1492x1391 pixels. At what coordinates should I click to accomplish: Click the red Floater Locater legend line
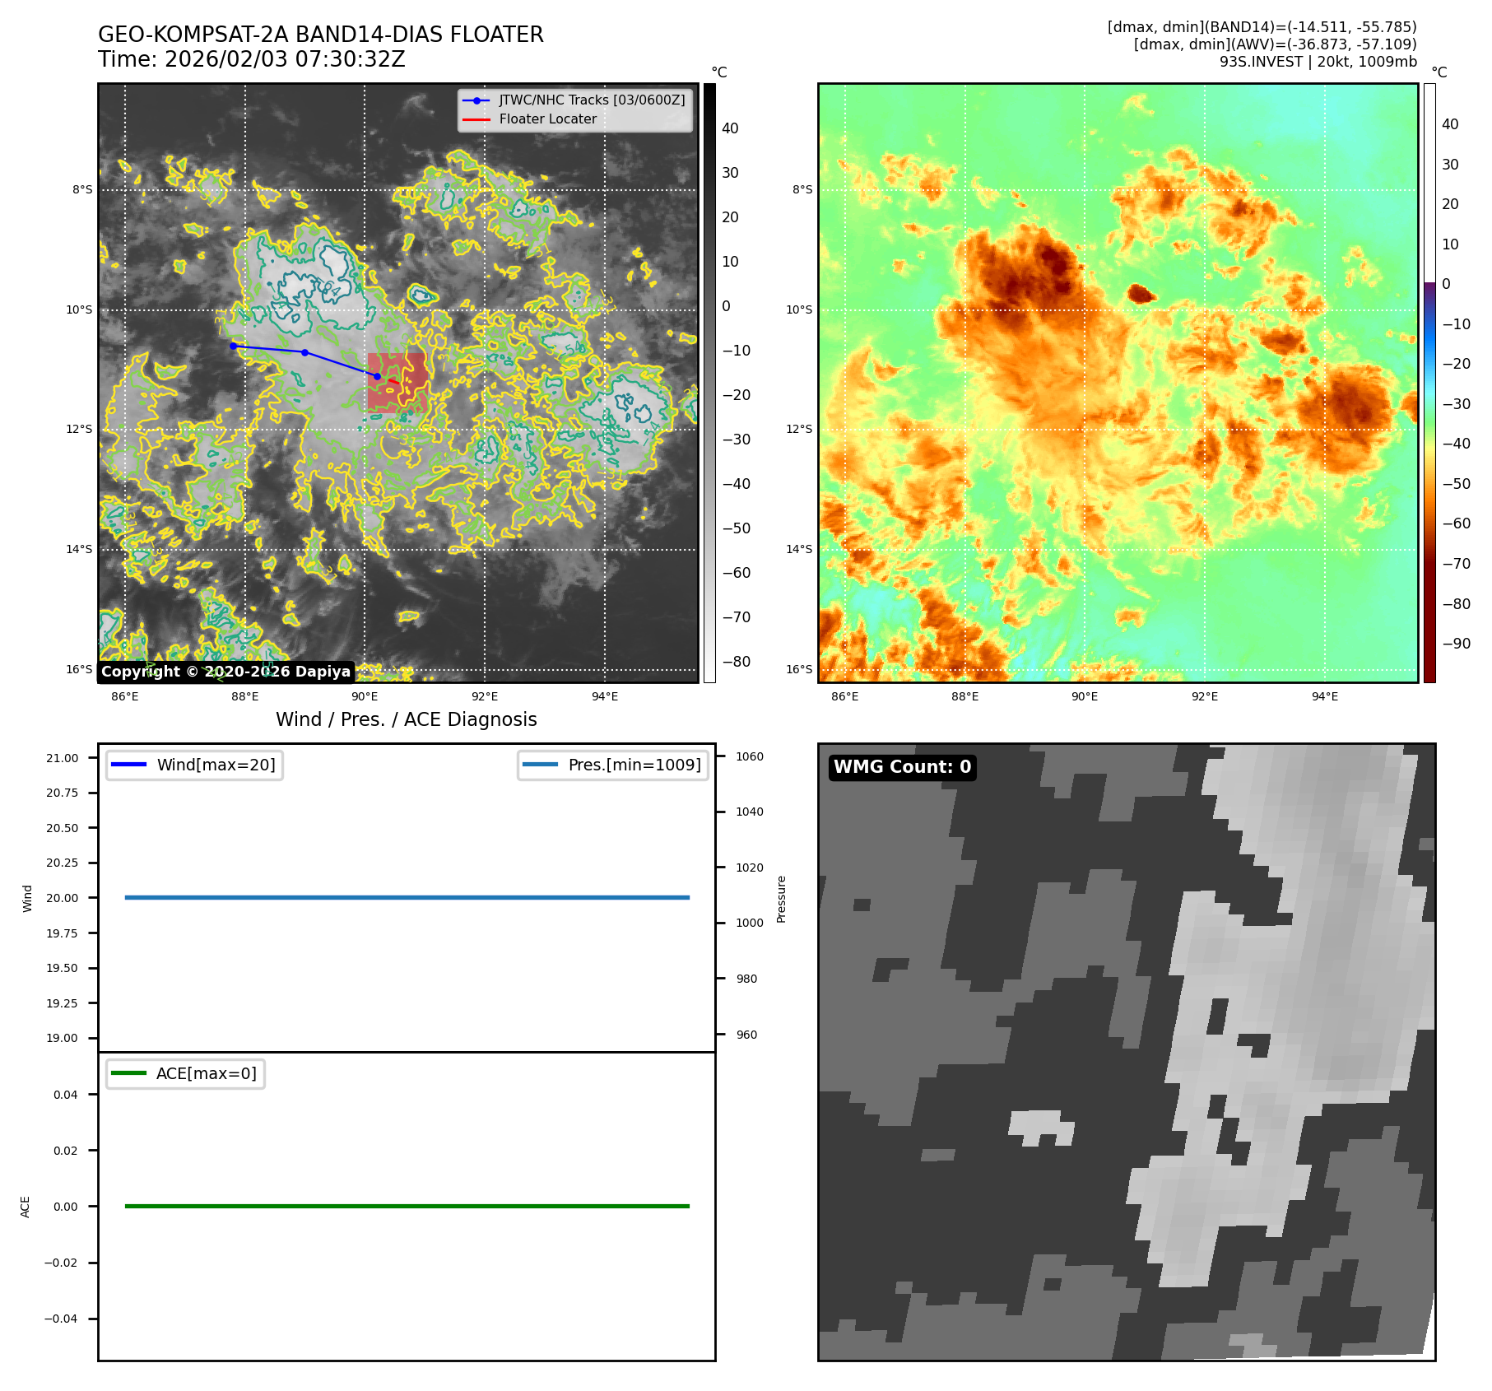[476, 119]
